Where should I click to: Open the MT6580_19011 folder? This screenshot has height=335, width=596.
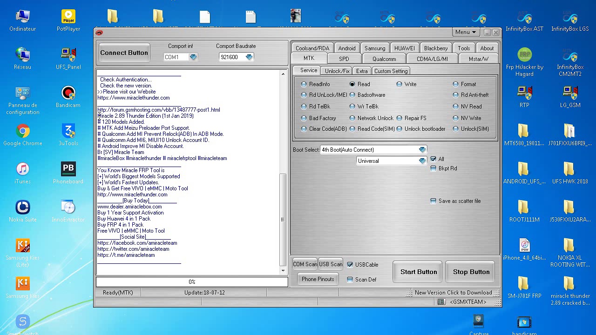click(524, 135)
